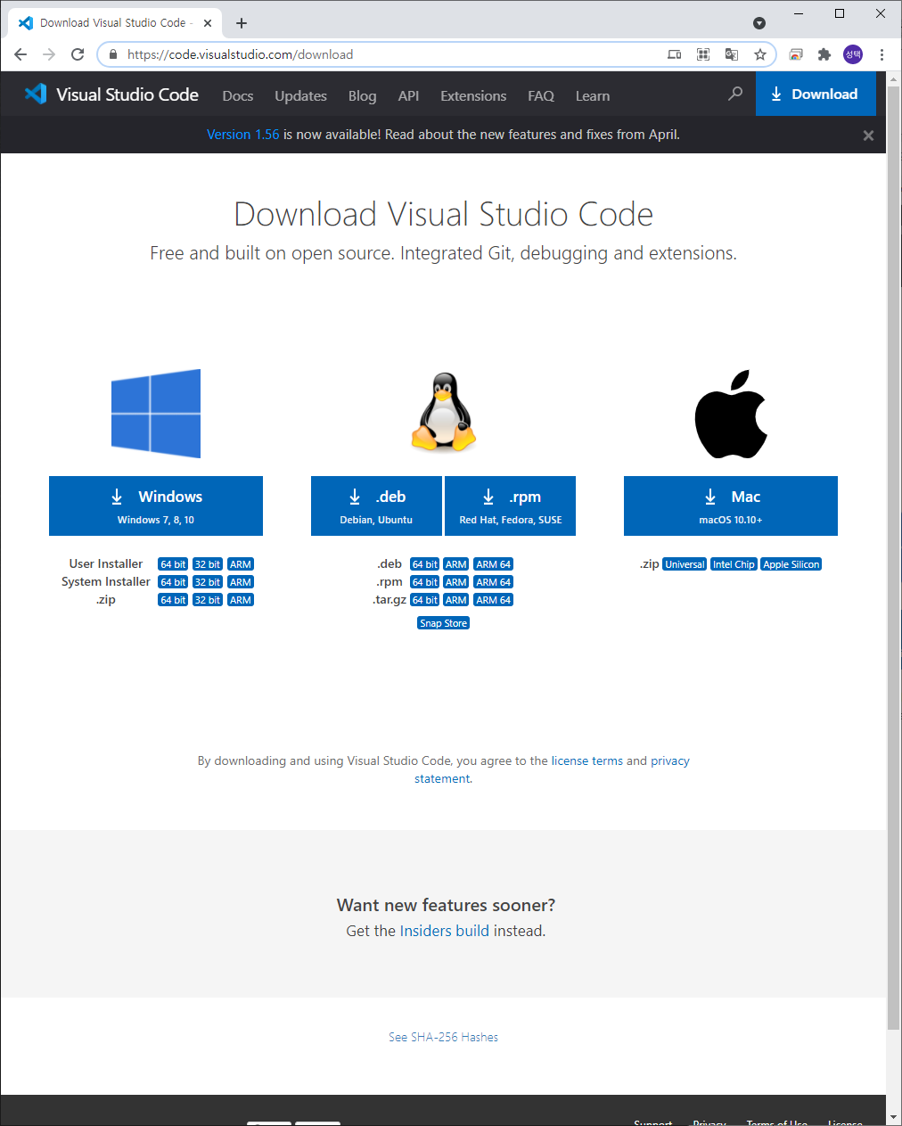
Task: Open the Chrome three-dot menu
Action: [881, 54]
